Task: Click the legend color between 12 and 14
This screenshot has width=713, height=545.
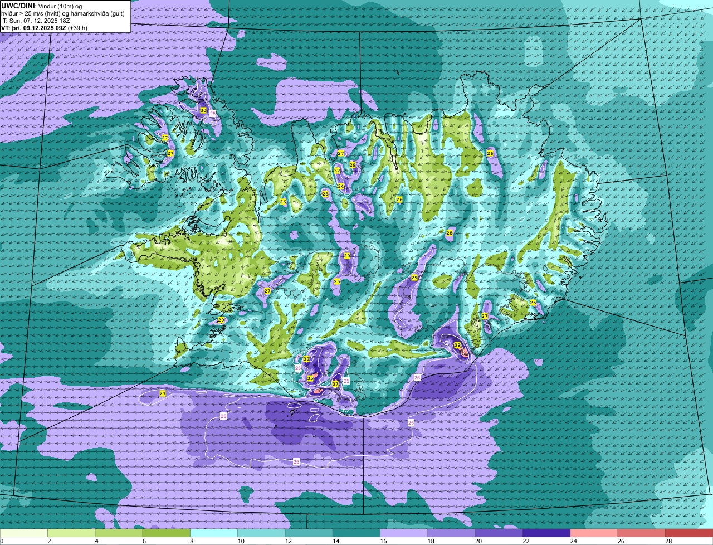Action: click(309, 533)
